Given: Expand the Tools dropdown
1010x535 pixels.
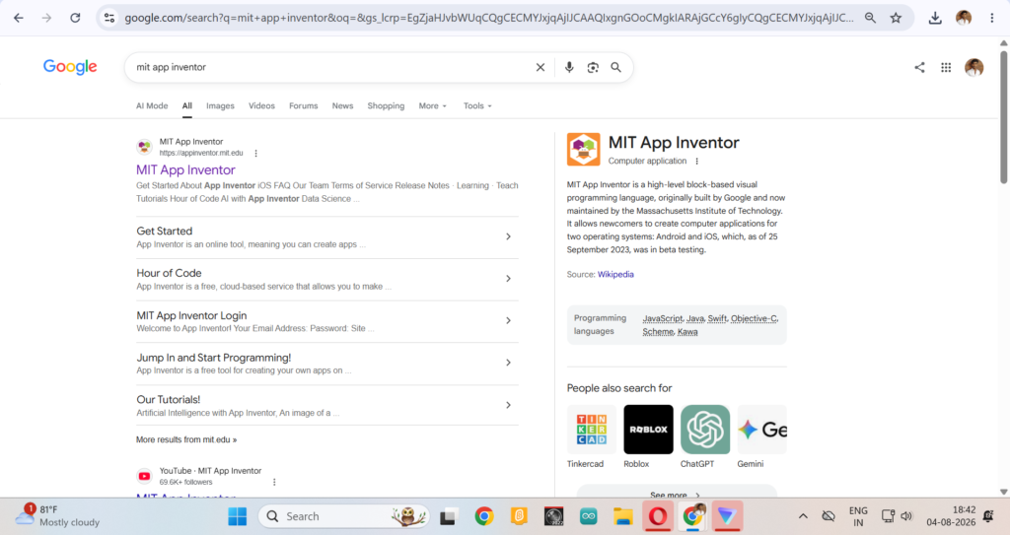Looking at the screenshot, I should [477, 105].
